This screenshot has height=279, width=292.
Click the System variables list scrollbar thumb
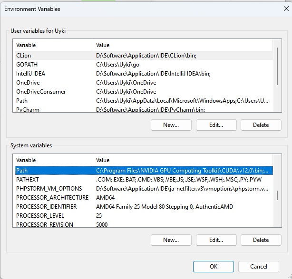coord(277,195)
